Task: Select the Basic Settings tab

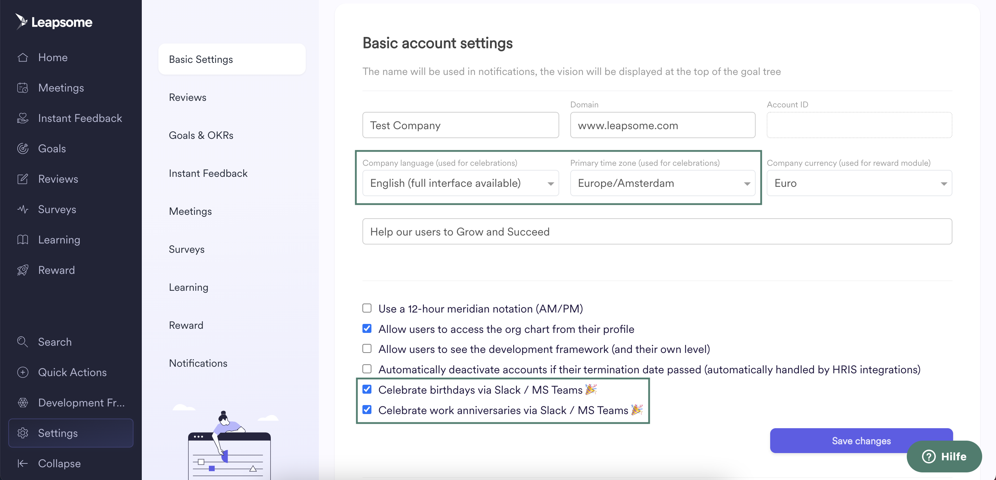Action: (x=232, y=59)
